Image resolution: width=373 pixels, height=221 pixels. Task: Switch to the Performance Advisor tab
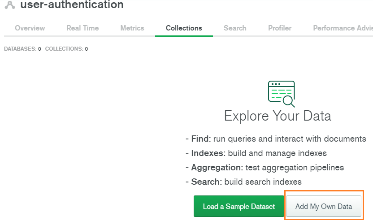click(343, 28)
